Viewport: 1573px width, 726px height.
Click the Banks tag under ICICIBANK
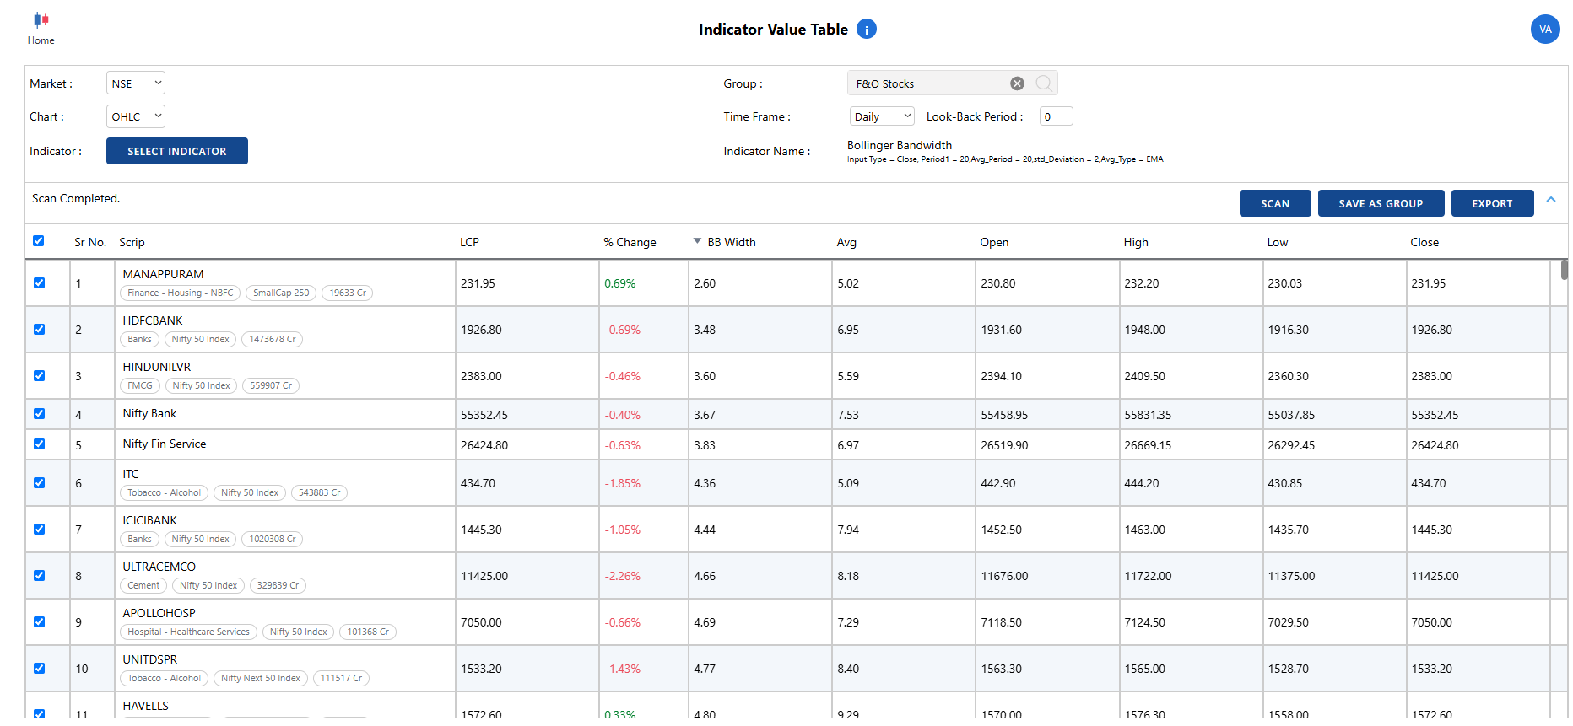[140, 539]
